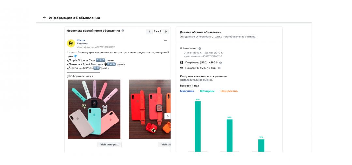Viewport: 352px width, 165px height.
Task: Open the first product image with phone cases
Action: click(x=94, y=109)
